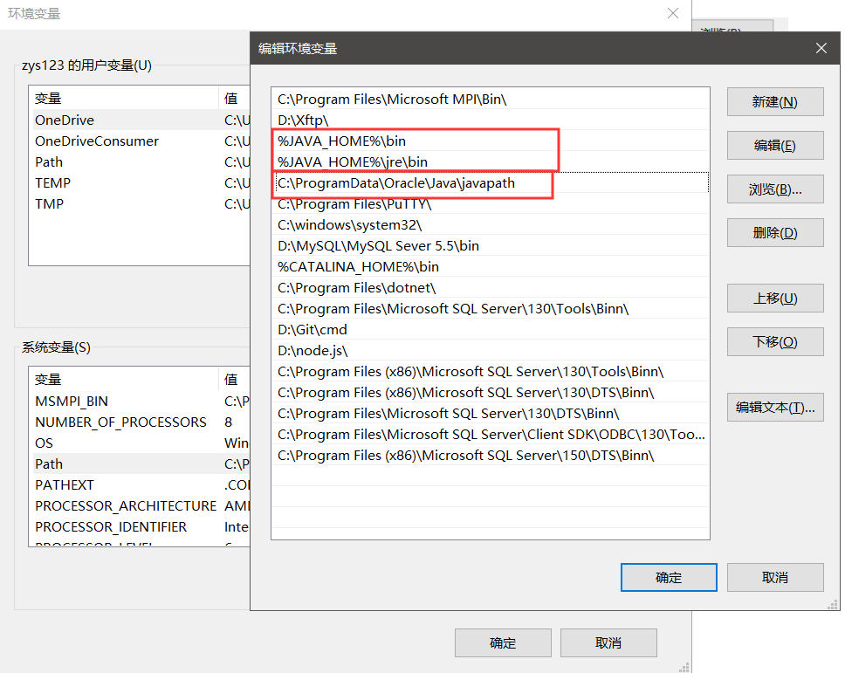Viewport: 845px width, 673px height.
Task: Select the (x86) SQL Server\150\DTS\Binn\ entry
Action: point(491,456)
